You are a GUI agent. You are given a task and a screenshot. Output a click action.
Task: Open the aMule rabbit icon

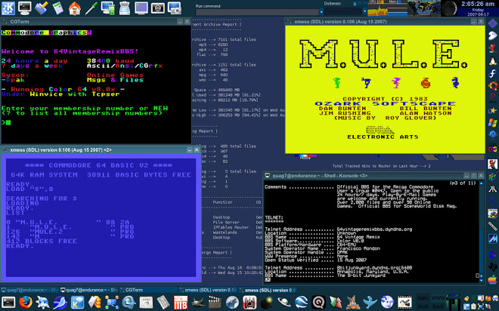point(352,302)
